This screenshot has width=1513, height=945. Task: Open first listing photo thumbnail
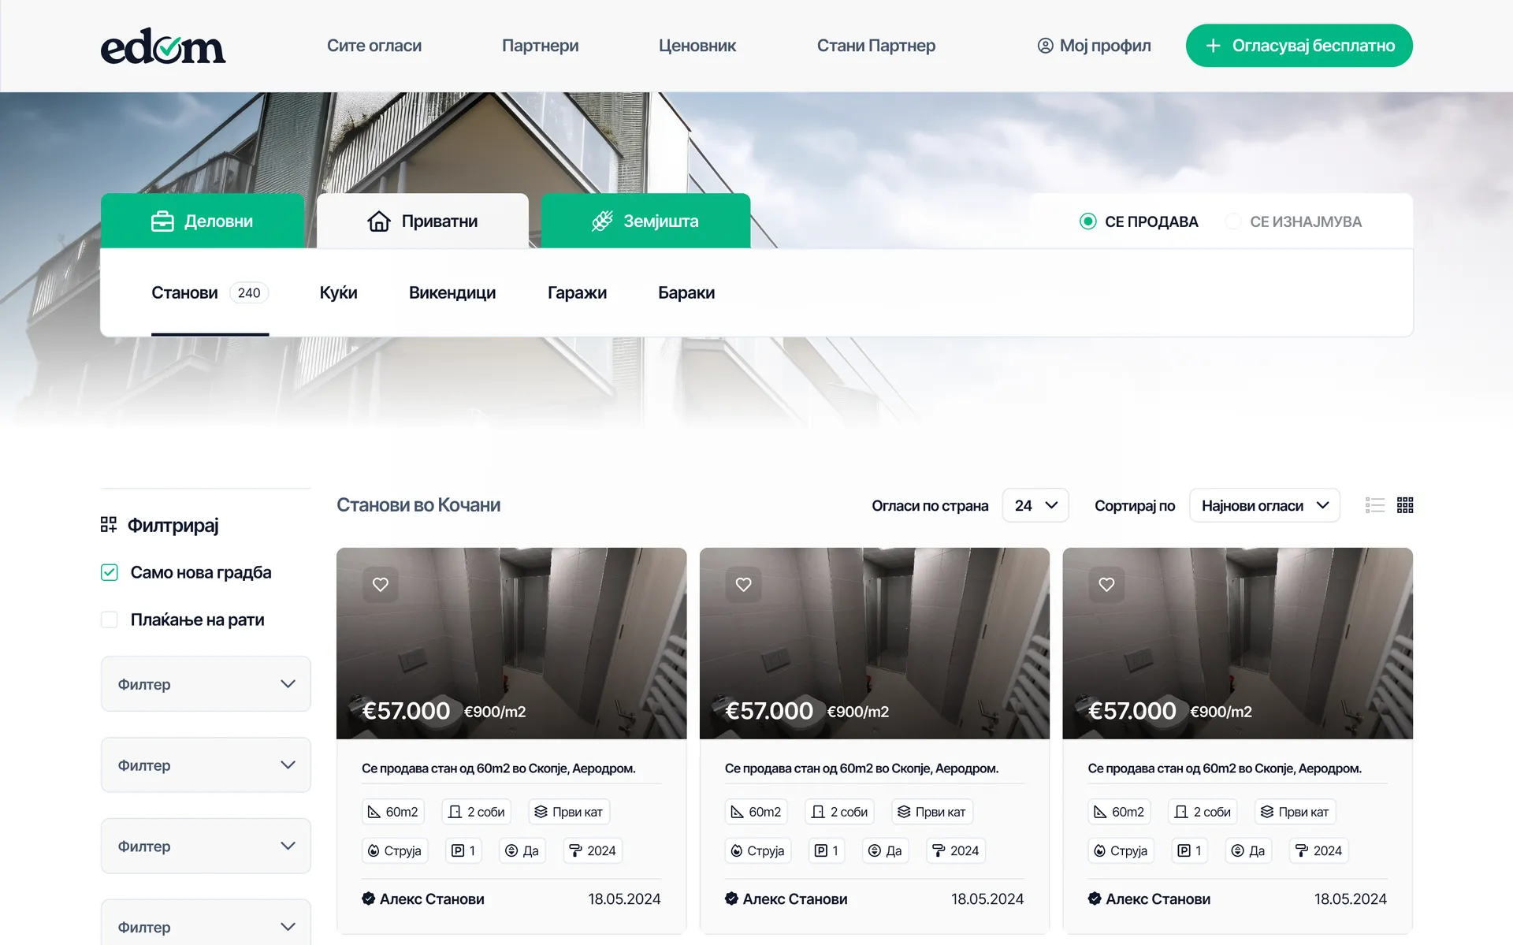tap(511, 643)
